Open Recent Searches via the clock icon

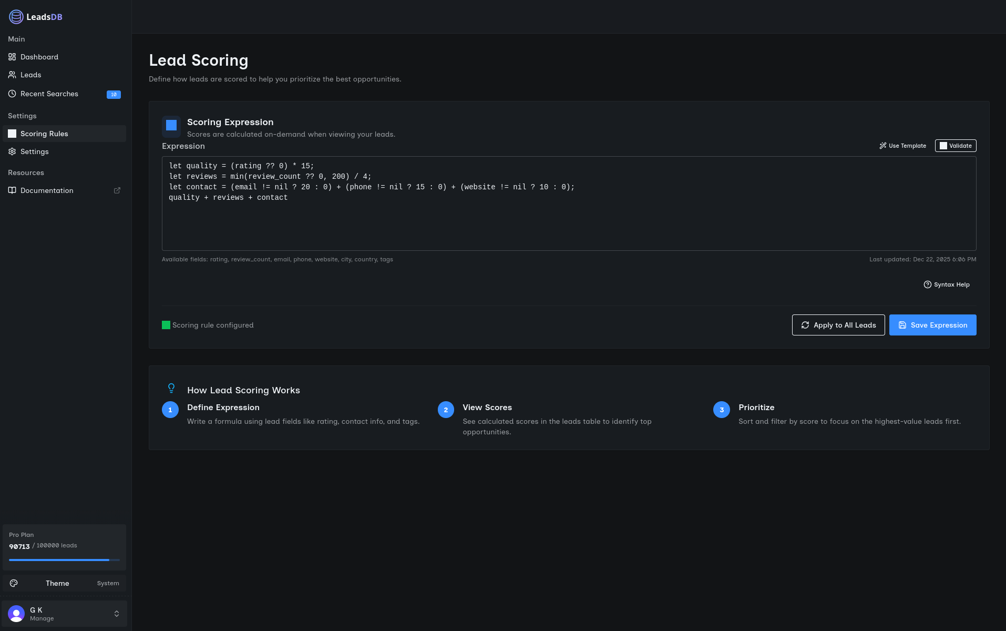click(12, 93)
